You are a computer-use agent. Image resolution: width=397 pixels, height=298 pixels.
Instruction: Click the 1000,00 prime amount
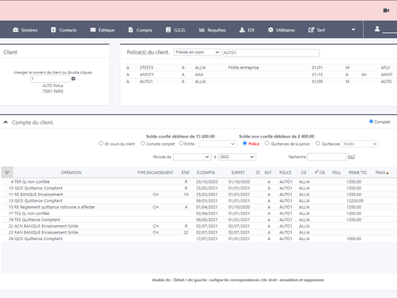354,238
